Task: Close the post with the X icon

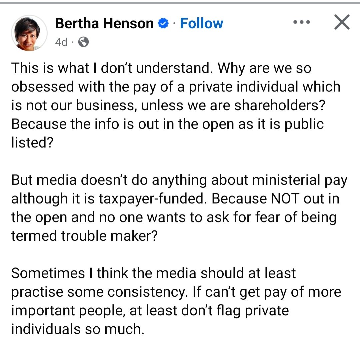Action: pos(341,23)
